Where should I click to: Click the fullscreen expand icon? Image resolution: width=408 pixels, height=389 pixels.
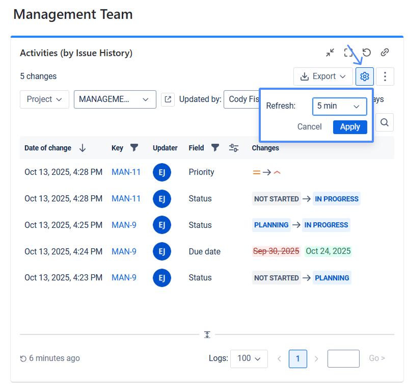348,53
